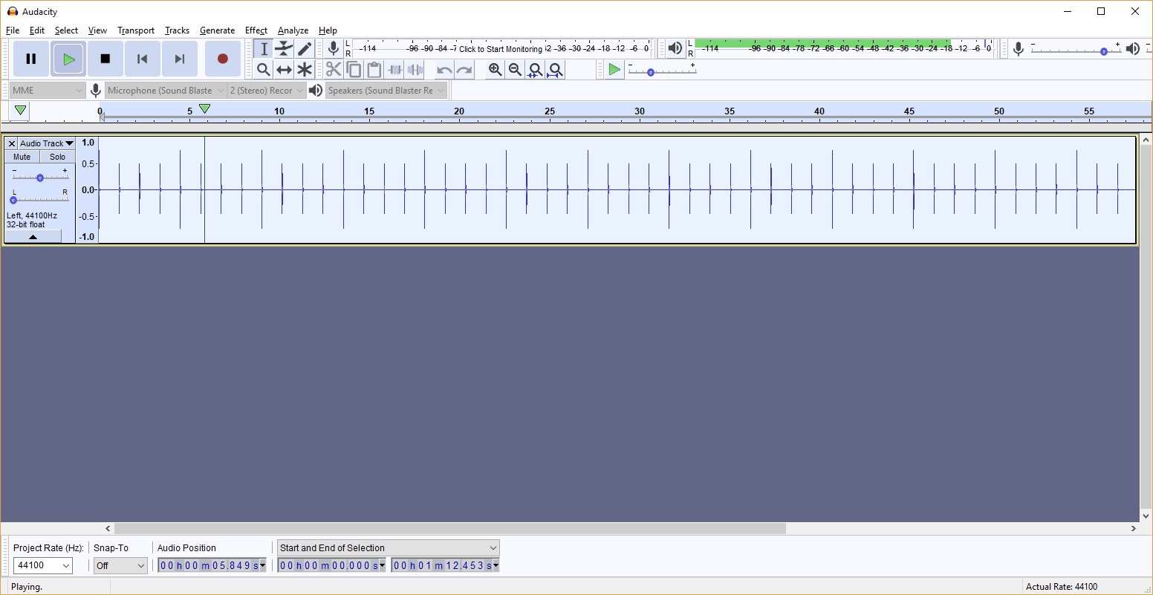Open the 2 (Stereo) recording channels dropdown
1153x595 pixels.
point(267,91)
